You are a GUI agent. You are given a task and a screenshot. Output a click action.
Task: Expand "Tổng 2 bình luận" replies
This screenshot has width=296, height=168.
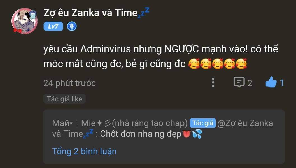coord(84,151)
